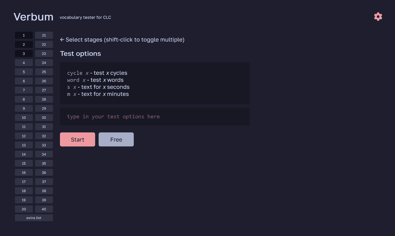Select stage 25
Image resolution: width=395 pixels, height=236 pixels.
[x=44, y=72]
